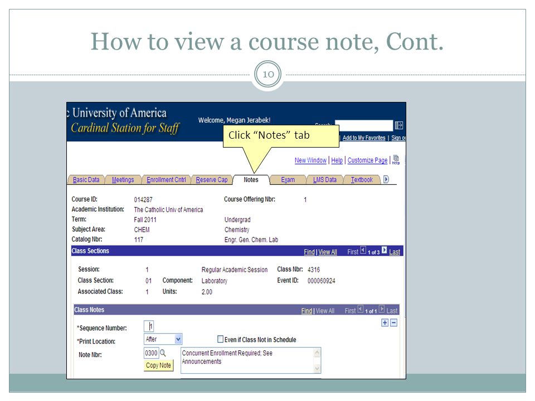Go to previous class section arrow
This screenshot has width=535, height=401.
363,250
